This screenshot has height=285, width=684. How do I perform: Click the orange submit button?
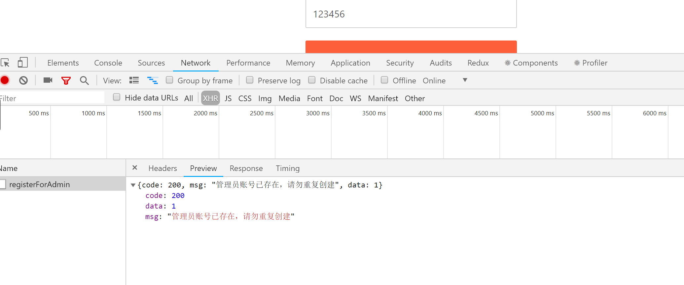click(411, 47)
